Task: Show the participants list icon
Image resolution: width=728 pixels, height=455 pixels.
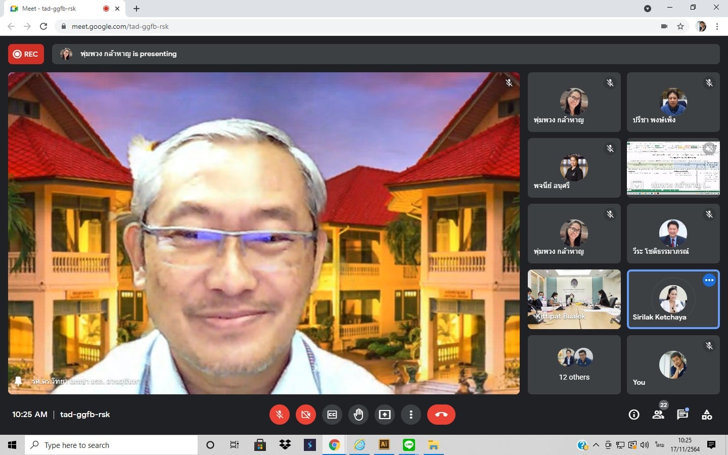Action: click(x=658, y=415)
